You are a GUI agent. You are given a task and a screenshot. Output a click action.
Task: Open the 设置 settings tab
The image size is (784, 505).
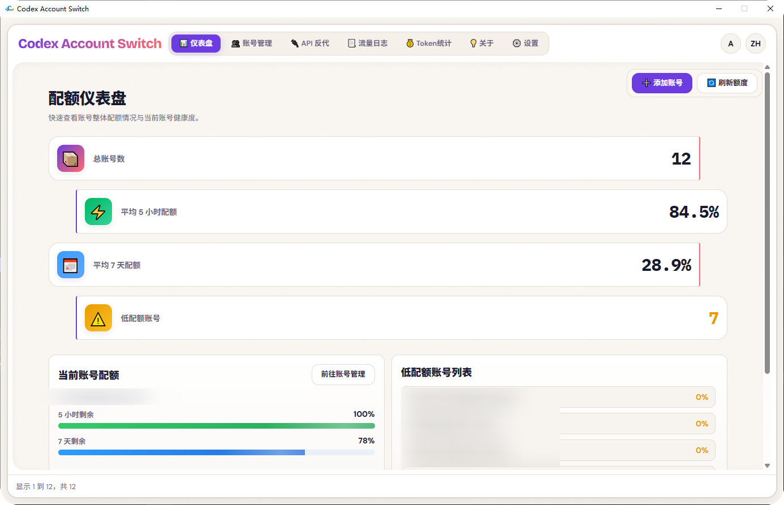[525, 44]
